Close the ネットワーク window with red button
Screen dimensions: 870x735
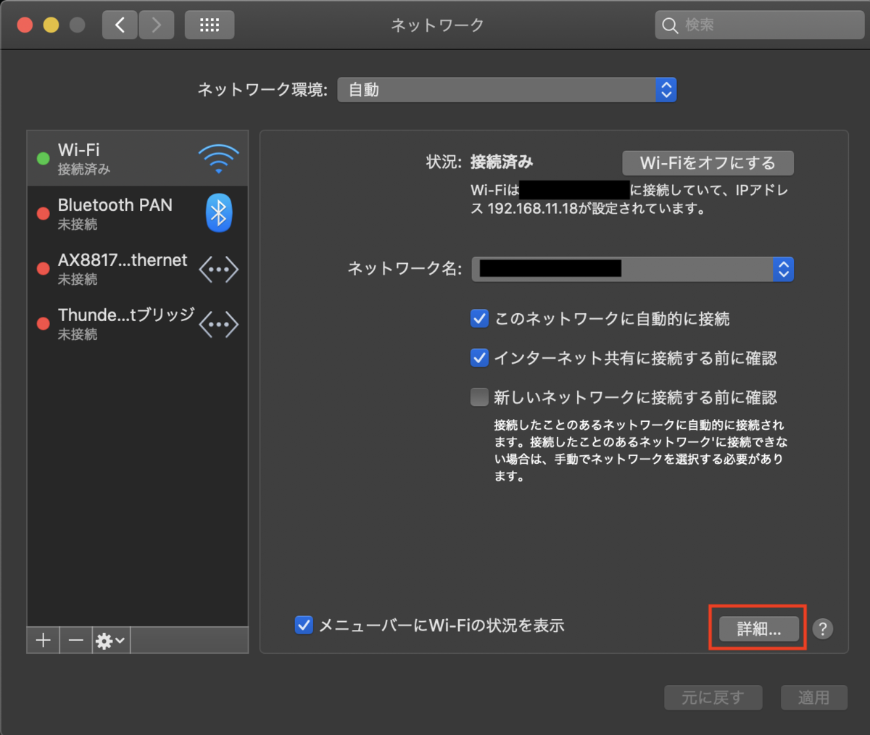25,25
